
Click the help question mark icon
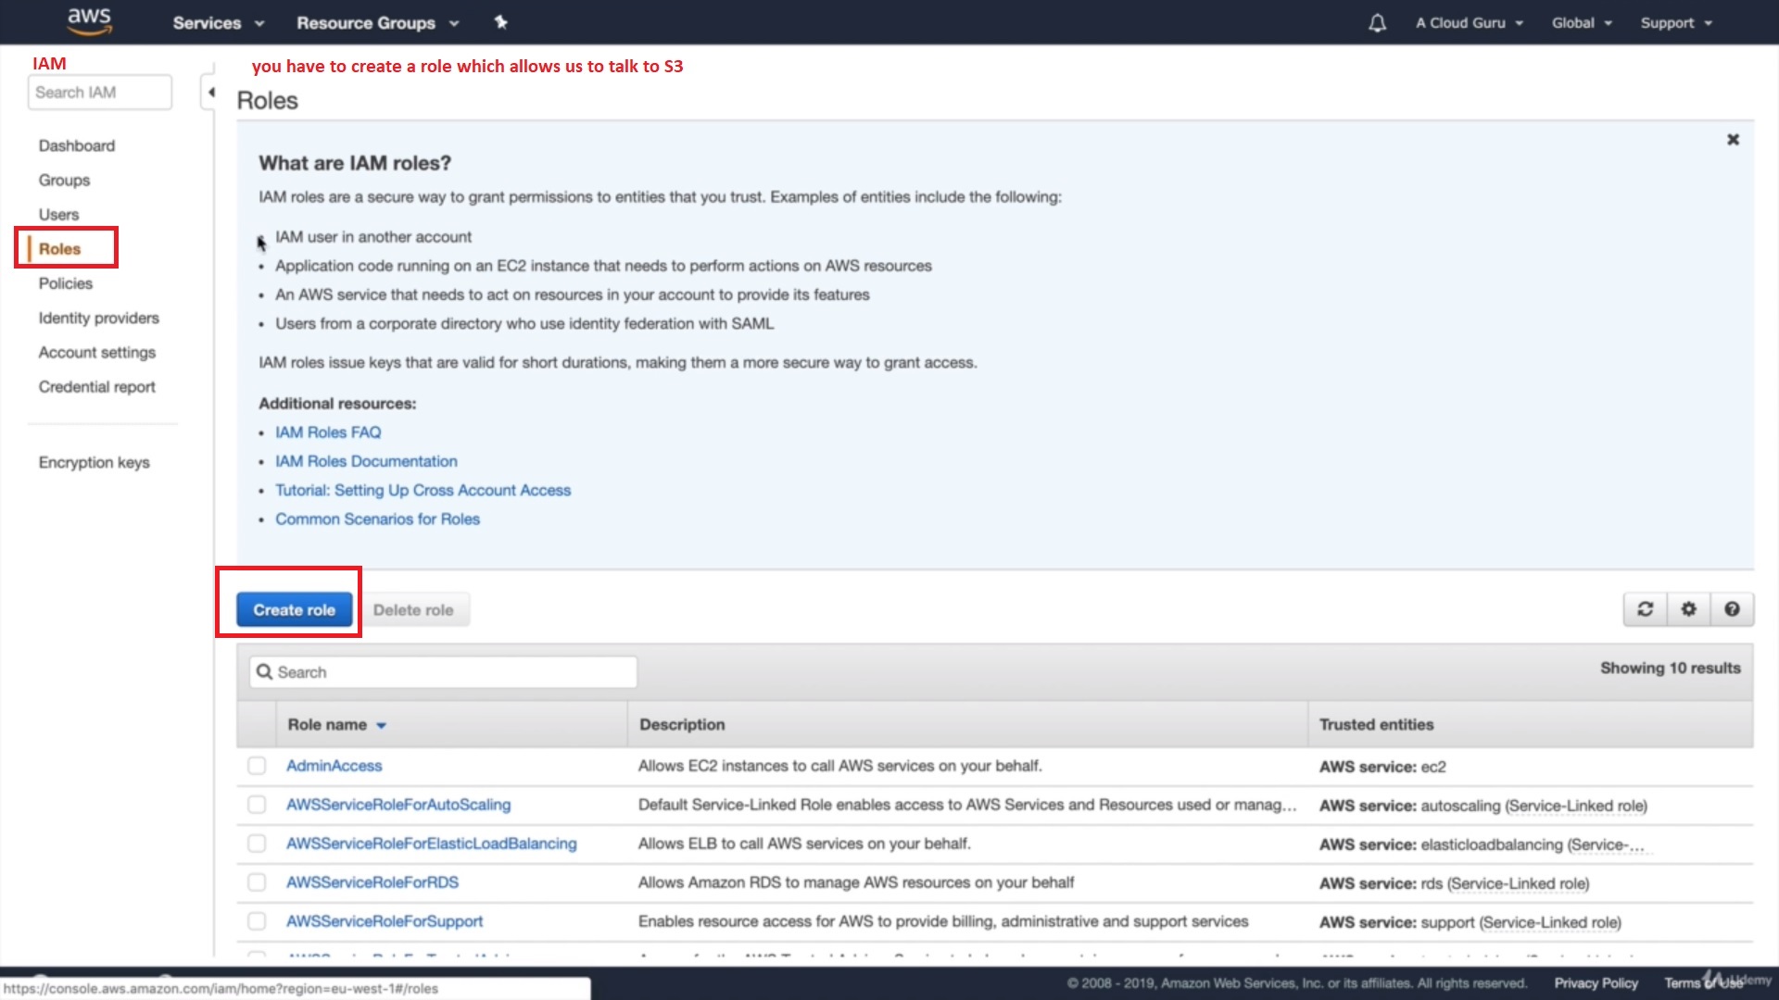(x=1731, y=609)
